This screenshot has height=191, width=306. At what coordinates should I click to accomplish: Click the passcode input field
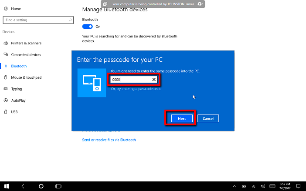pos(130,80)
